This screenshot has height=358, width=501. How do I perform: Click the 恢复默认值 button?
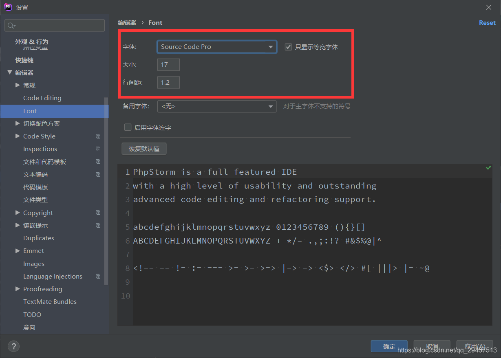coord(144,149)
